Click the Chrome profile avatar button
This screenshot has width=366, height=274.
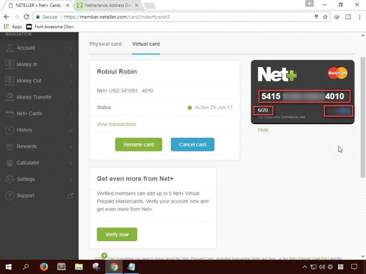[309, 3]
